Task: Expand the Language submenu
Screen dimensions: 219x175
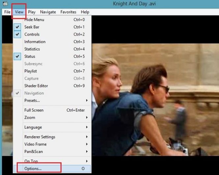Action: coord(52,127)
